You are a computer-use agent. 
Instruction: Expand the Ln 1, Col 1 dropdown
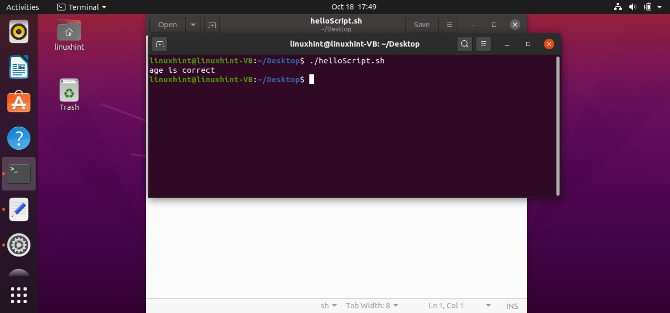(x=459, y=306)
